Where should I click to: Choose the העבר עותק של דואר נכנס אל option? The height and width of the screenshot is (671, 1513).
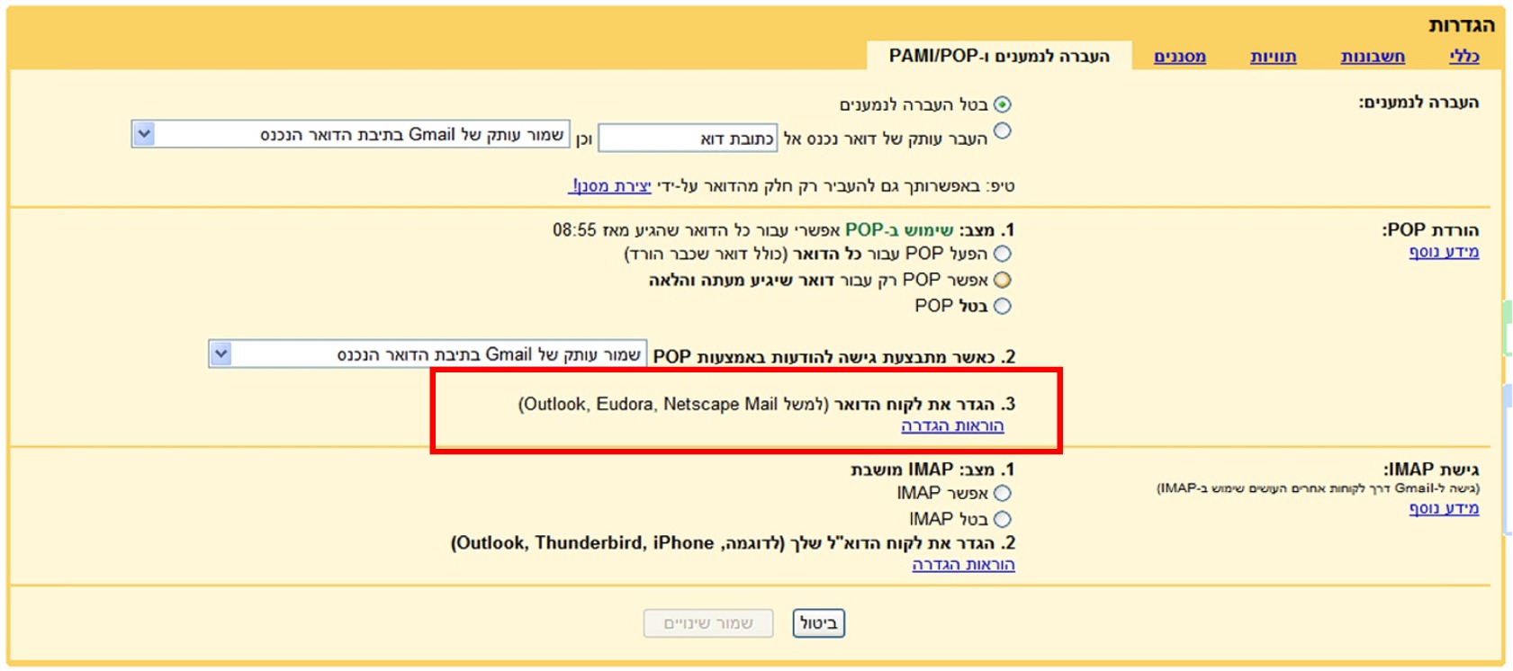1002,131
